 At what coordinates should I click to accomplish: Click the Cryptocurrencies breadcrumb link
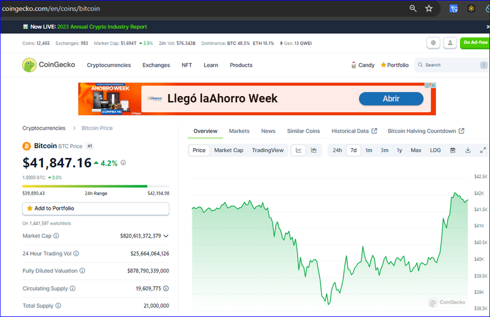pyautogui.click(x=43, y=128)
